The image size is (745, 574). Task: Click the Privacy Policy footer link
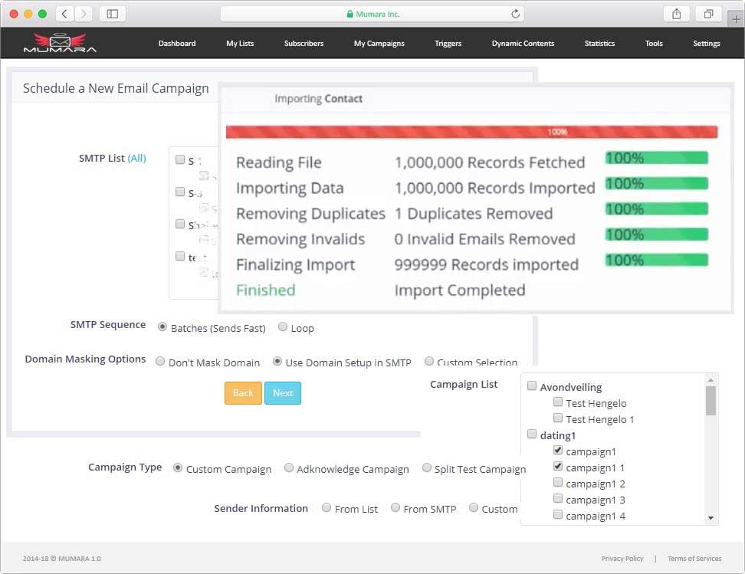pos(622,559)
